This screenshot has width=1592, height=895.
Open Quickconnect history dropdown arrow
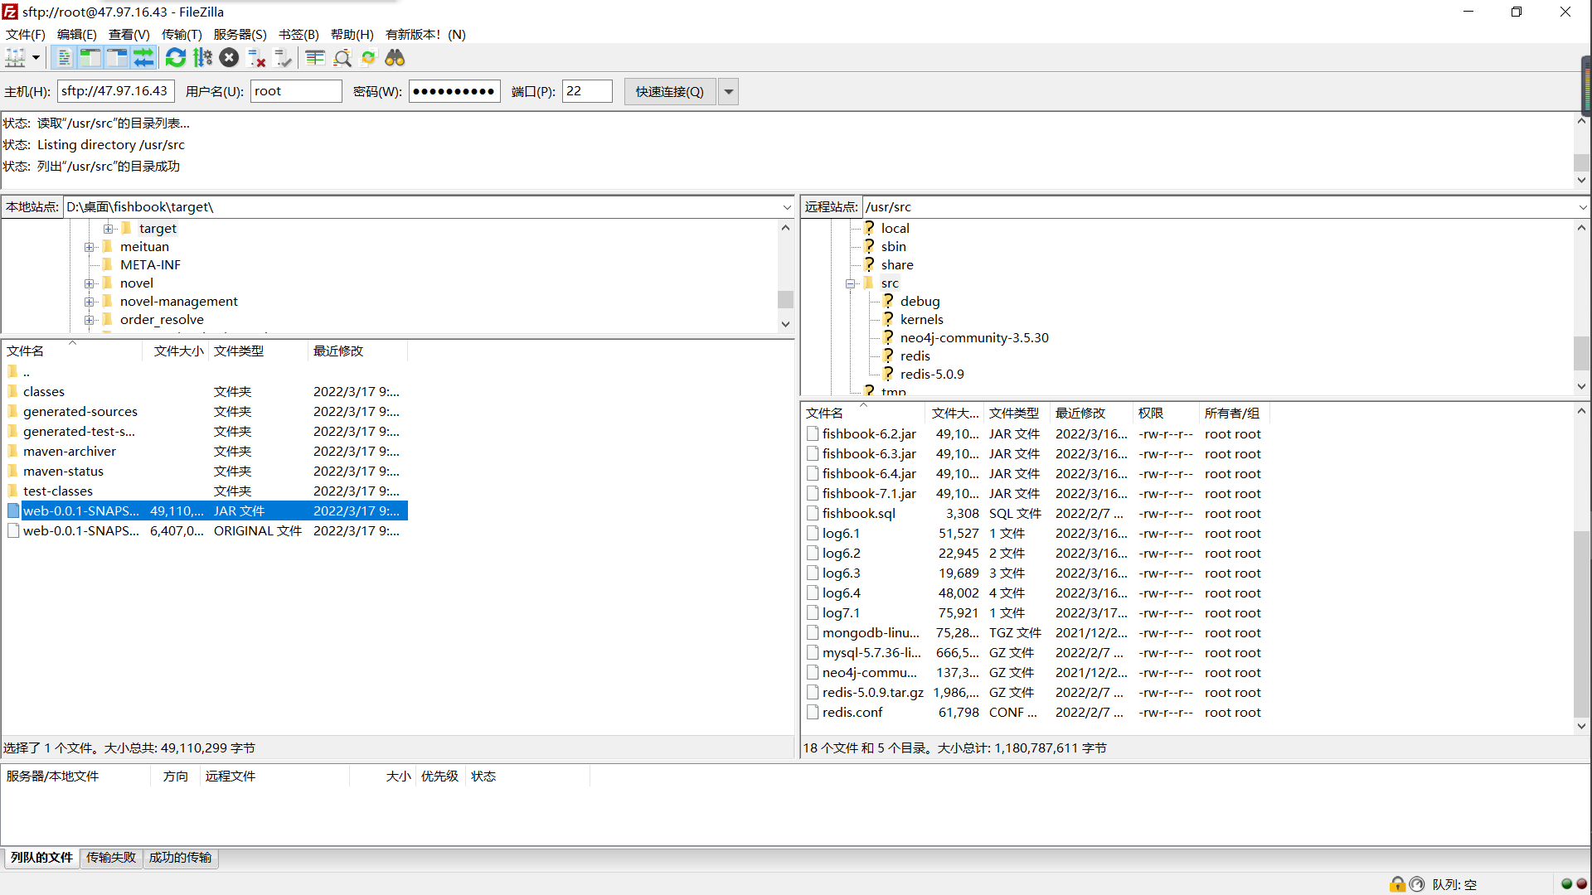729,92
